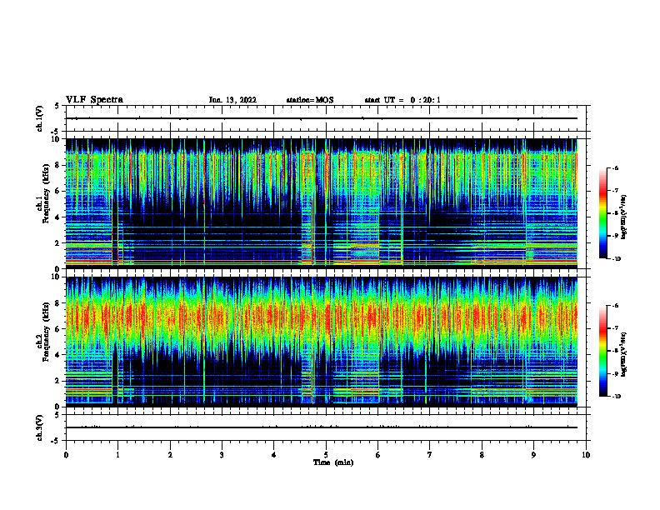This screenshot has height=510, width=660.
Task: Select the "start UT = 0 :20: 1" text
Action: pos(402,100)
